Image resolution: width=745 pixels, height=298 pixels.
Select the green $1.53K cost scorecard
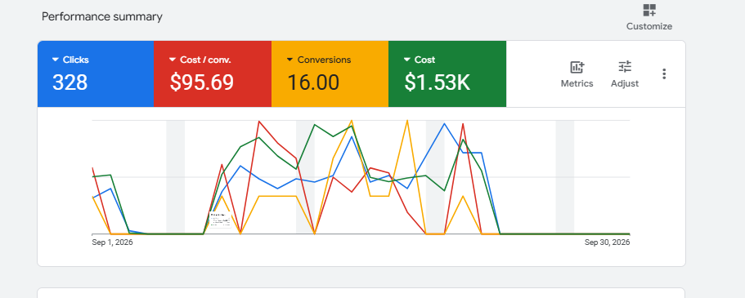point(447,74)
